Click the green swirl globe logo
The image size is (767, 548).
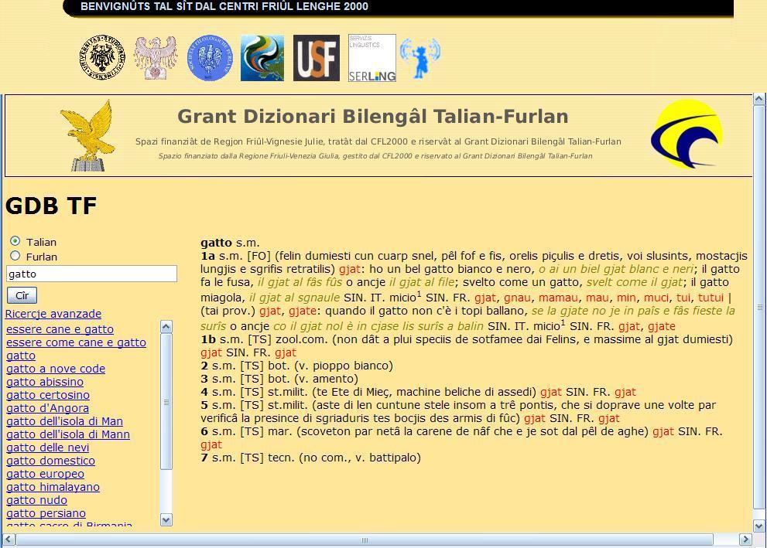262,58
